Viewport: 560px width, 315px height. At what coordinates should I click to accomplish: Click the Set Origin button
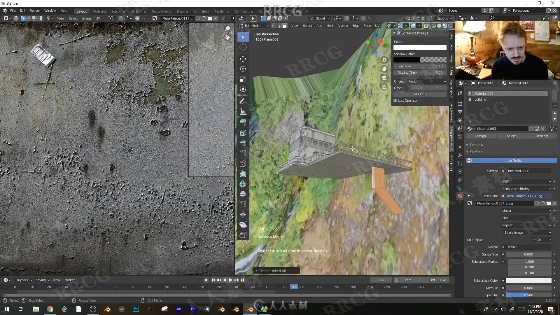pyautogui.click(x=419, y=94)
